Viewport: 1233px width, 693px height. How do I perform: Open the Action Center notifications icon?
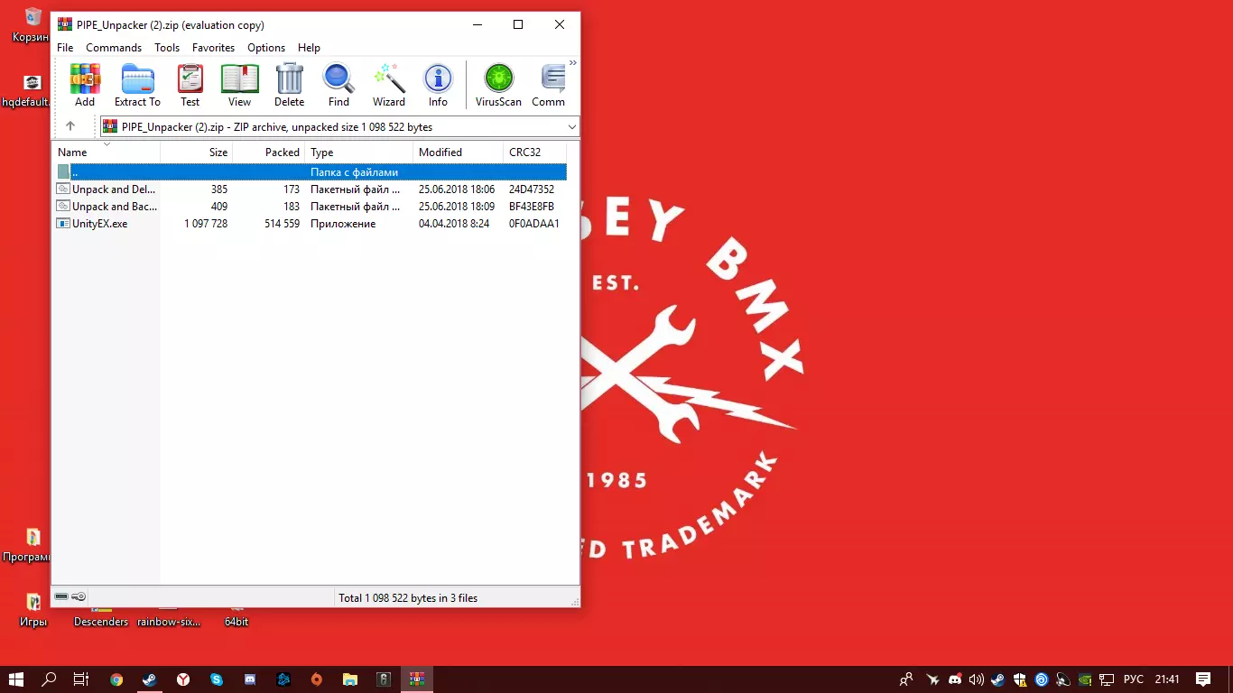1203,679
